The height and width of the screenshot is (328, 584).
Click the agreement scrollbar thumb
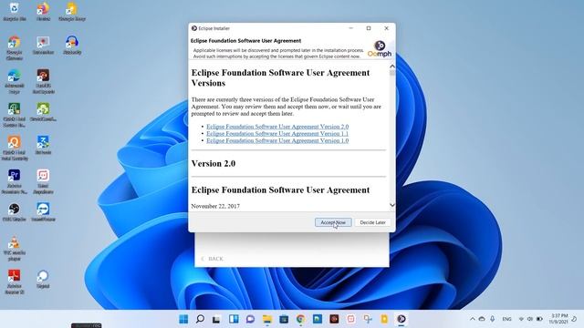pyautogui.click(x=392, y=73)
